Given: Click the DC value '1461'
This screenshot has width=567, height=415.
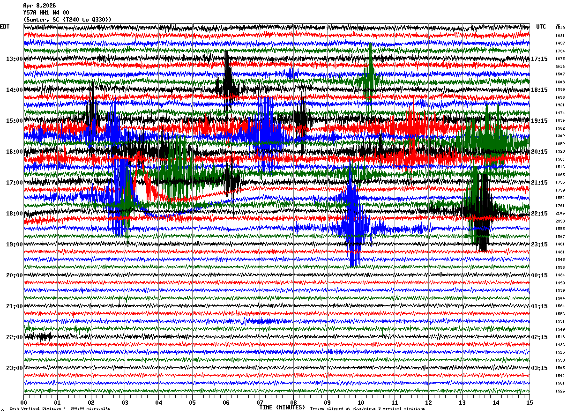Looking at the screenshot, I should pos(560,245).
